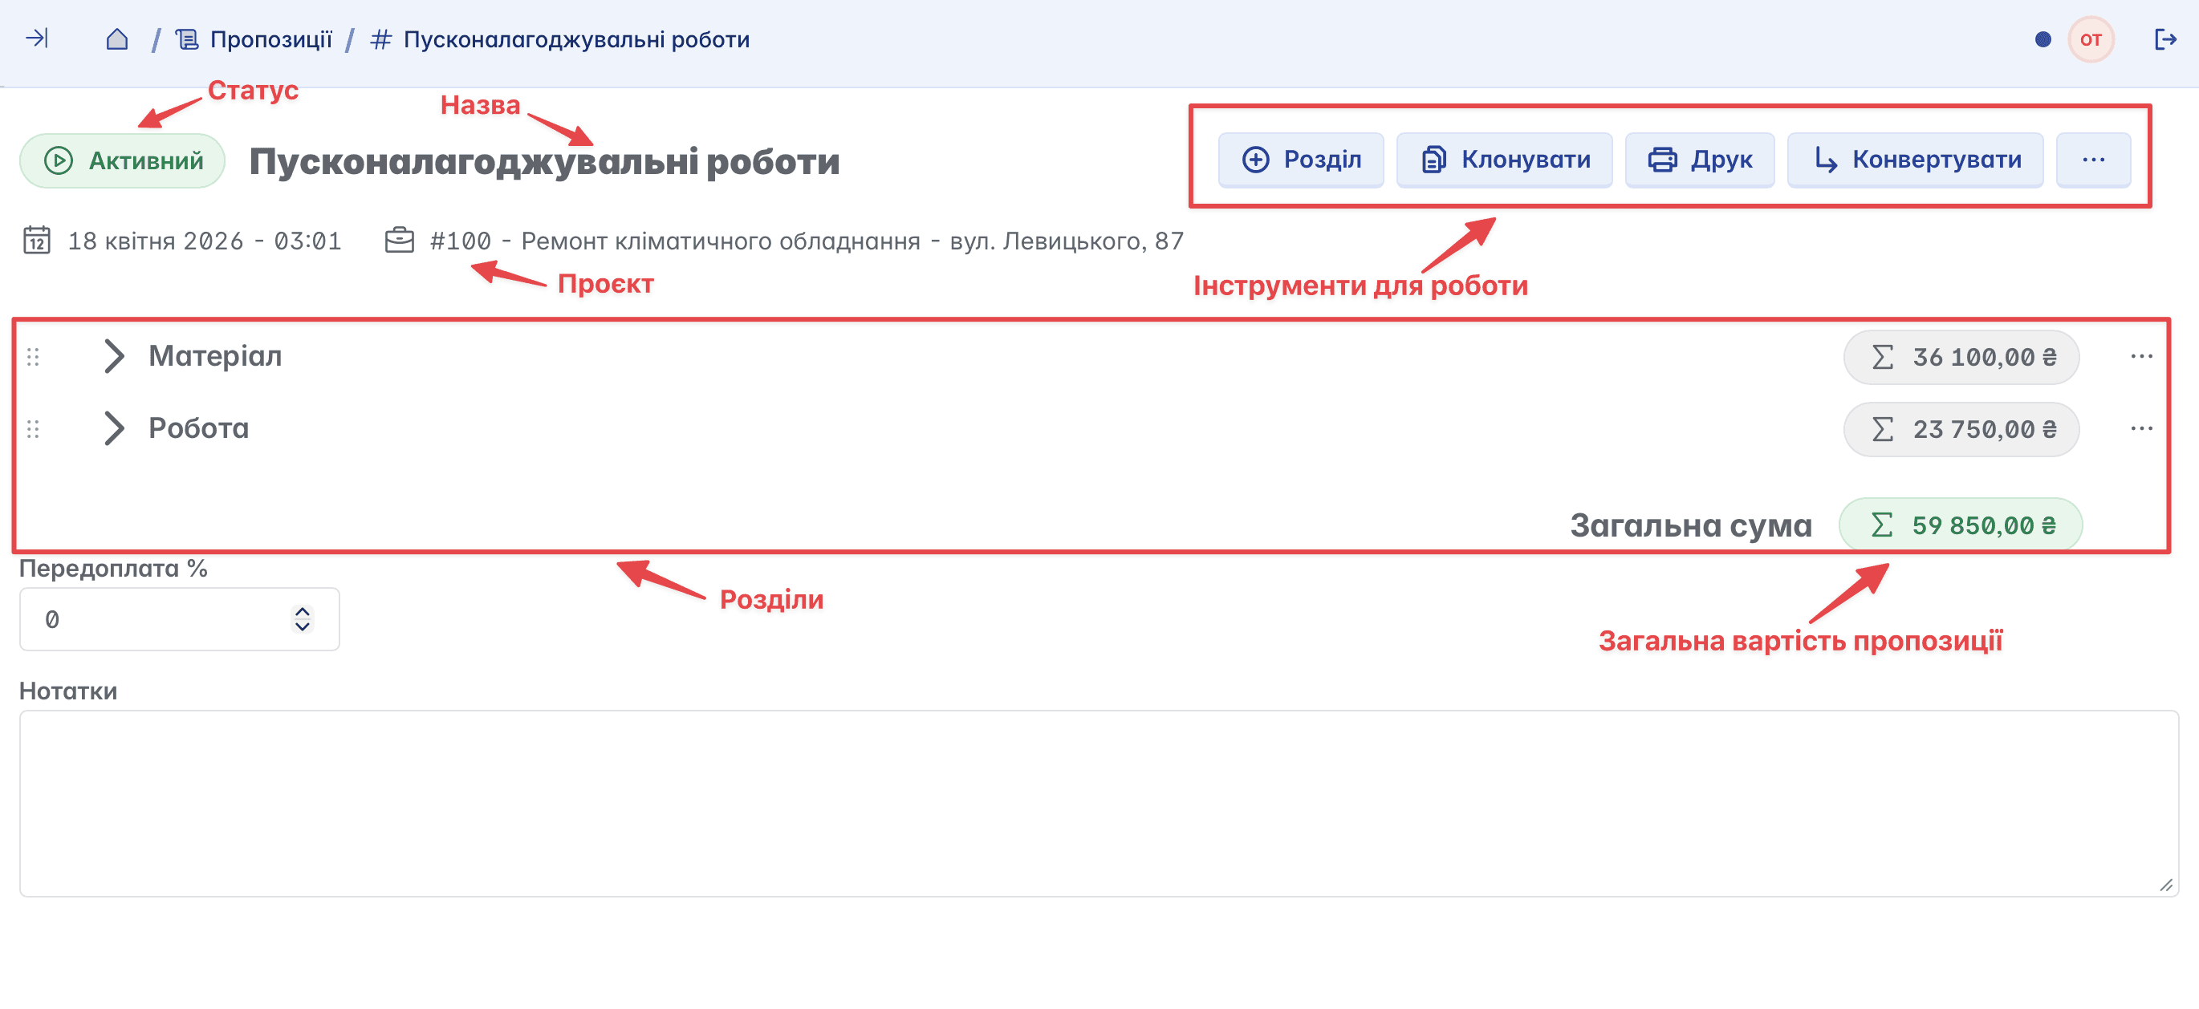
Task: Click into the Нотатки text area
Action: (1098, 802)
